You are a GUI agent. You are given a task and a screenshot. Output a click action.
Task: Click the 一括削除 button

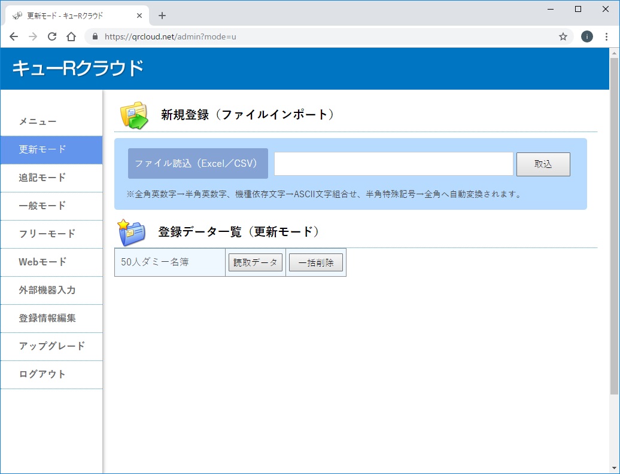pyautogui.click(x=316, y=262)
